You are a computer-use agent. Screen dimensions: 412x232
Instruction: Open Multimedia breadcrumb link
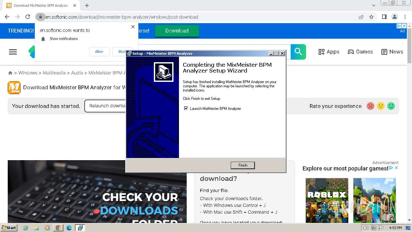(x=54, y=73)
